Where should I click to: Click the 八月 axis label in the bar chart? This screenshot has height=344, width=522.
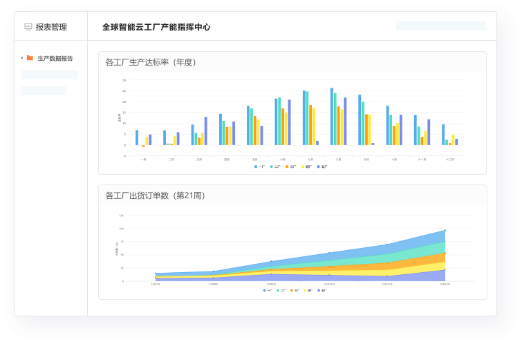click(x=339, y=160)
